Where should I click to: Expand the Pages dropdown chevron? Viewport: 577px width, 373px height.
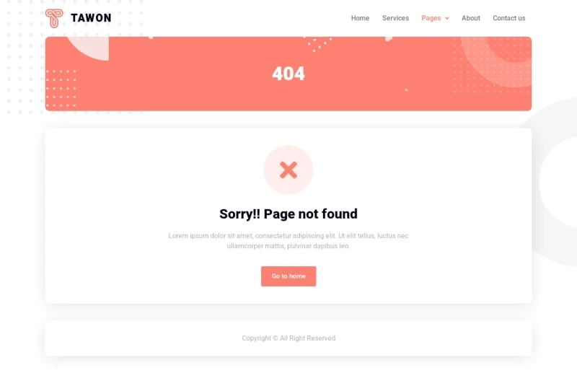(446, 19)
